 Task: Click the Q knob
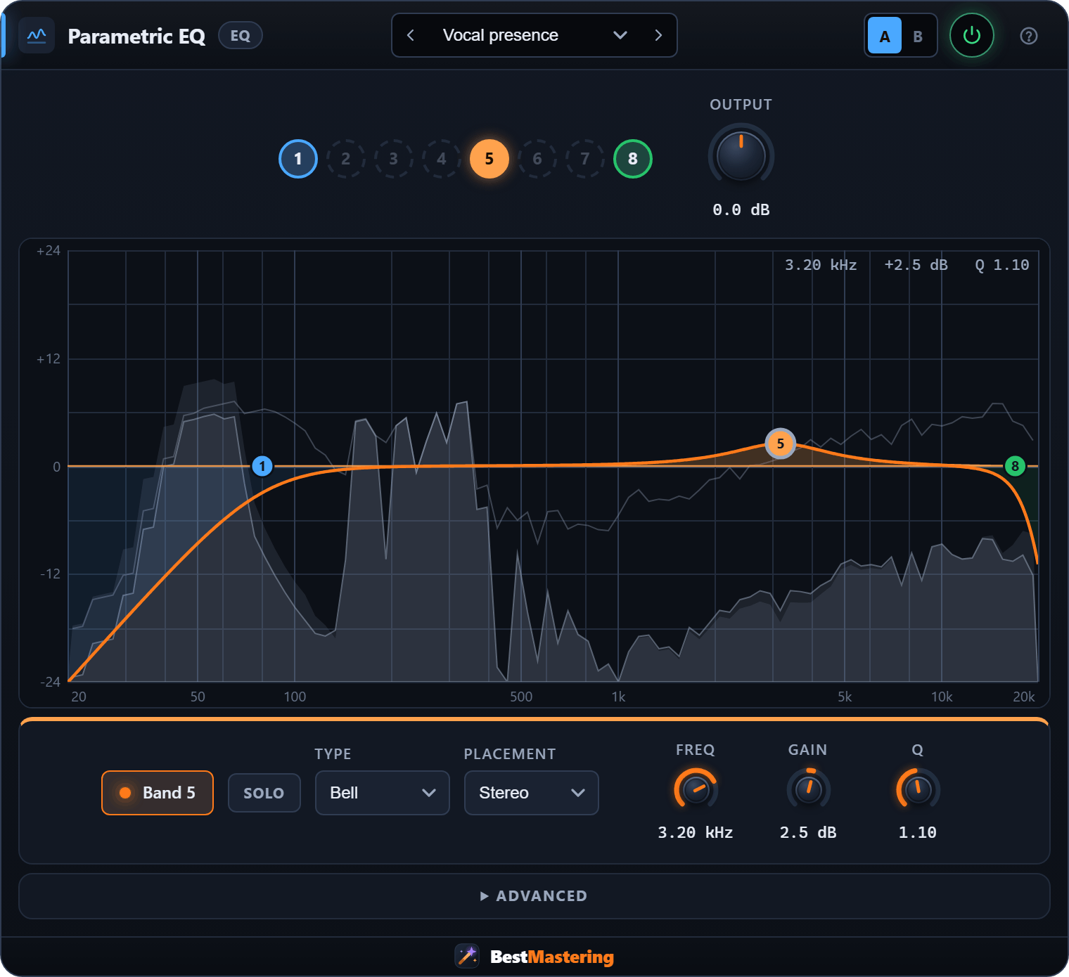pyautogui.click(x=918, y=789)
